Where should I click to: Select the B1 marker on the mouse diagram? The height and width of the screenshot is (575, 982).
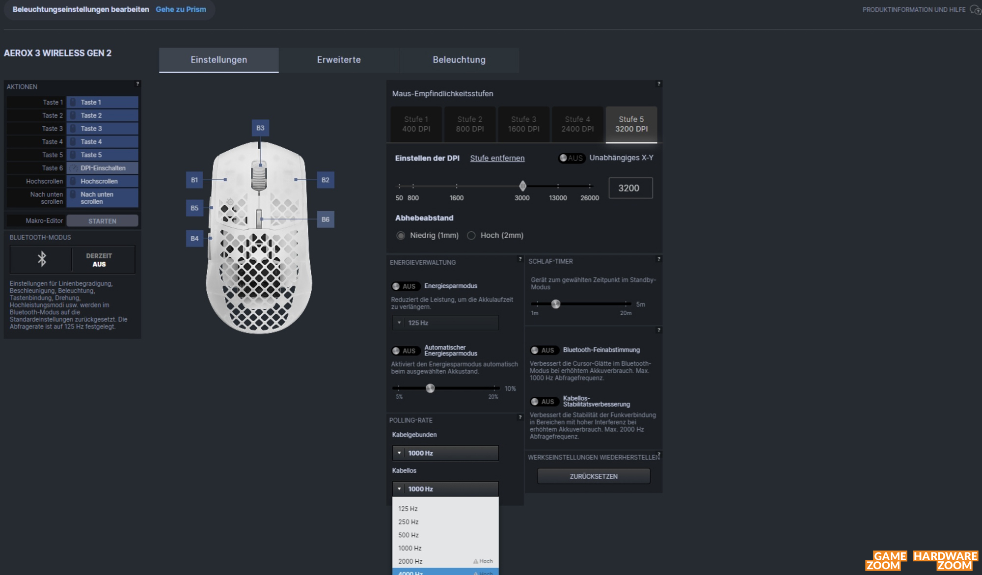click(x=194, y=180)
